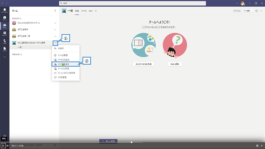Viewport: 265px width, 149px height.
Task: Select 非表示 in the context menu
Action: pos(65,48)
